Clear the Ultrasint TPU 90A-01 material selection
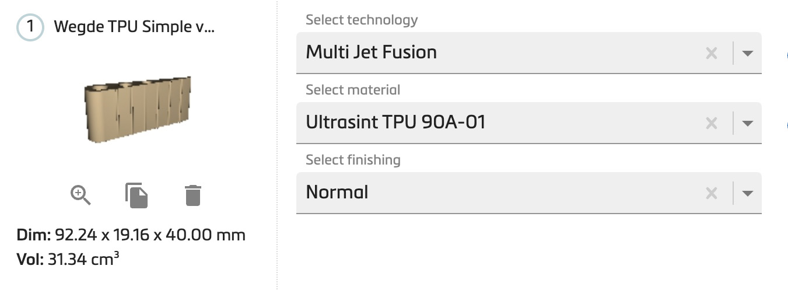Viewport: 788px width, 290px height. (711, 123)
